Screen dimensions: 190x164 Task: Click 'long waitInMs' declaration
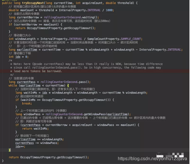[26, 93]
